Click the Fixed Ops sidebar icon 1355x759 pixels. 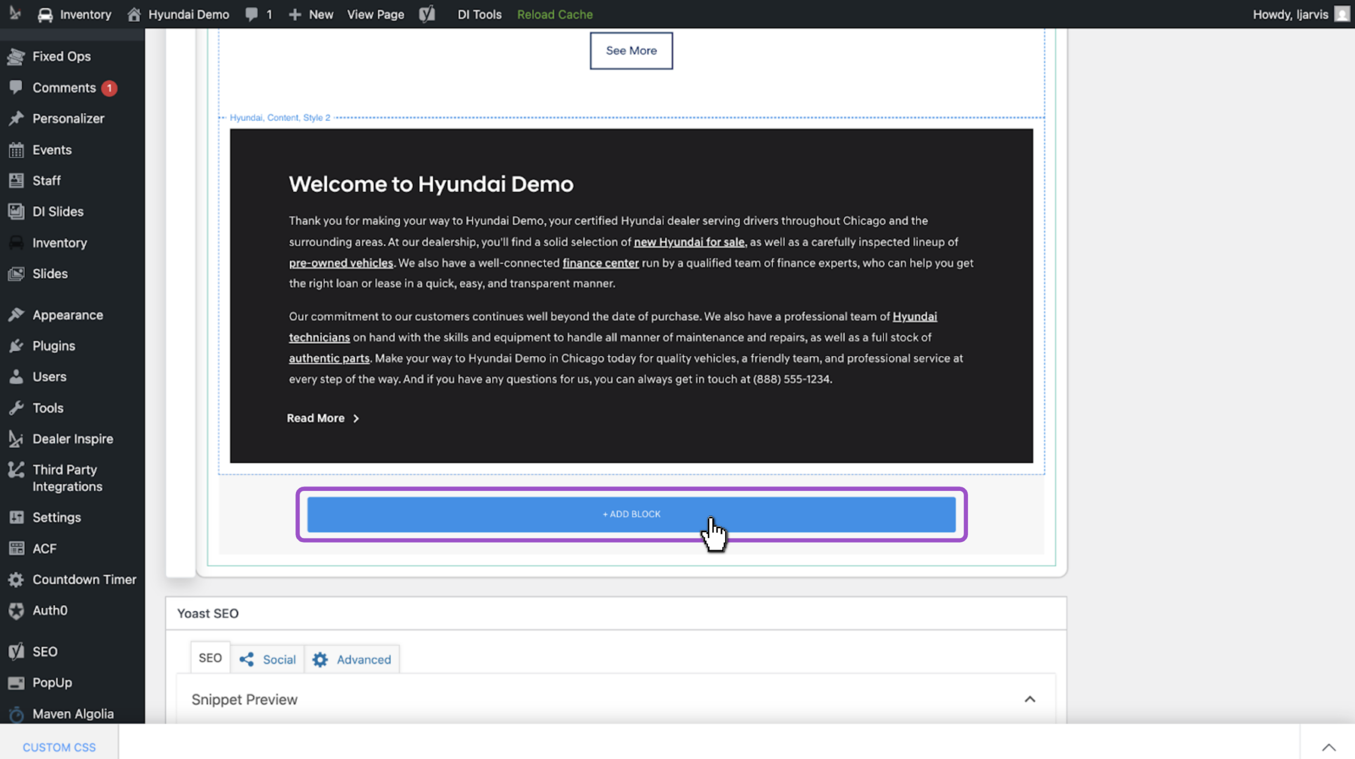(x=16, y=57)
